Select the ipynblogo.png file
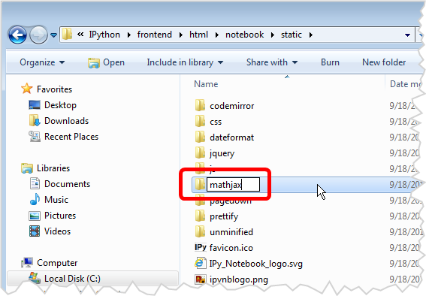The image size is (426, 296). tap(239, 279)
